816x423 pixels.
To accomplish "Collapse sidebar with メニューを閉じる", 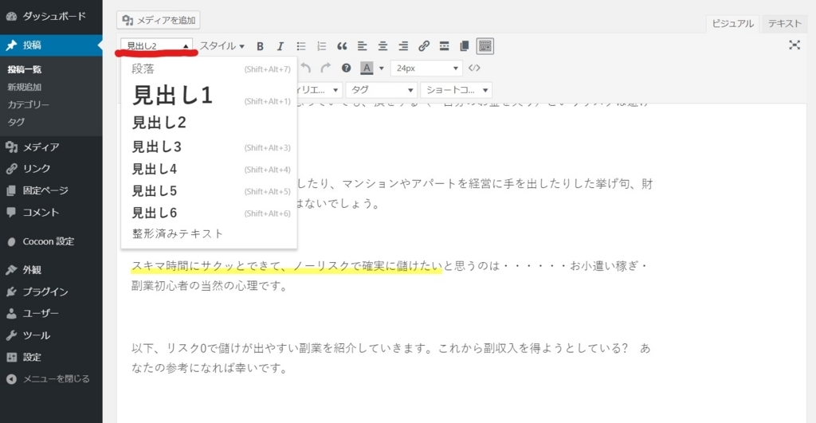I will [x=51, y=379].
